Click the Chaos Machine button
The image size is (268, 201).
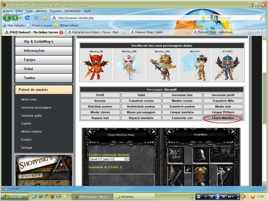point(223,118)
